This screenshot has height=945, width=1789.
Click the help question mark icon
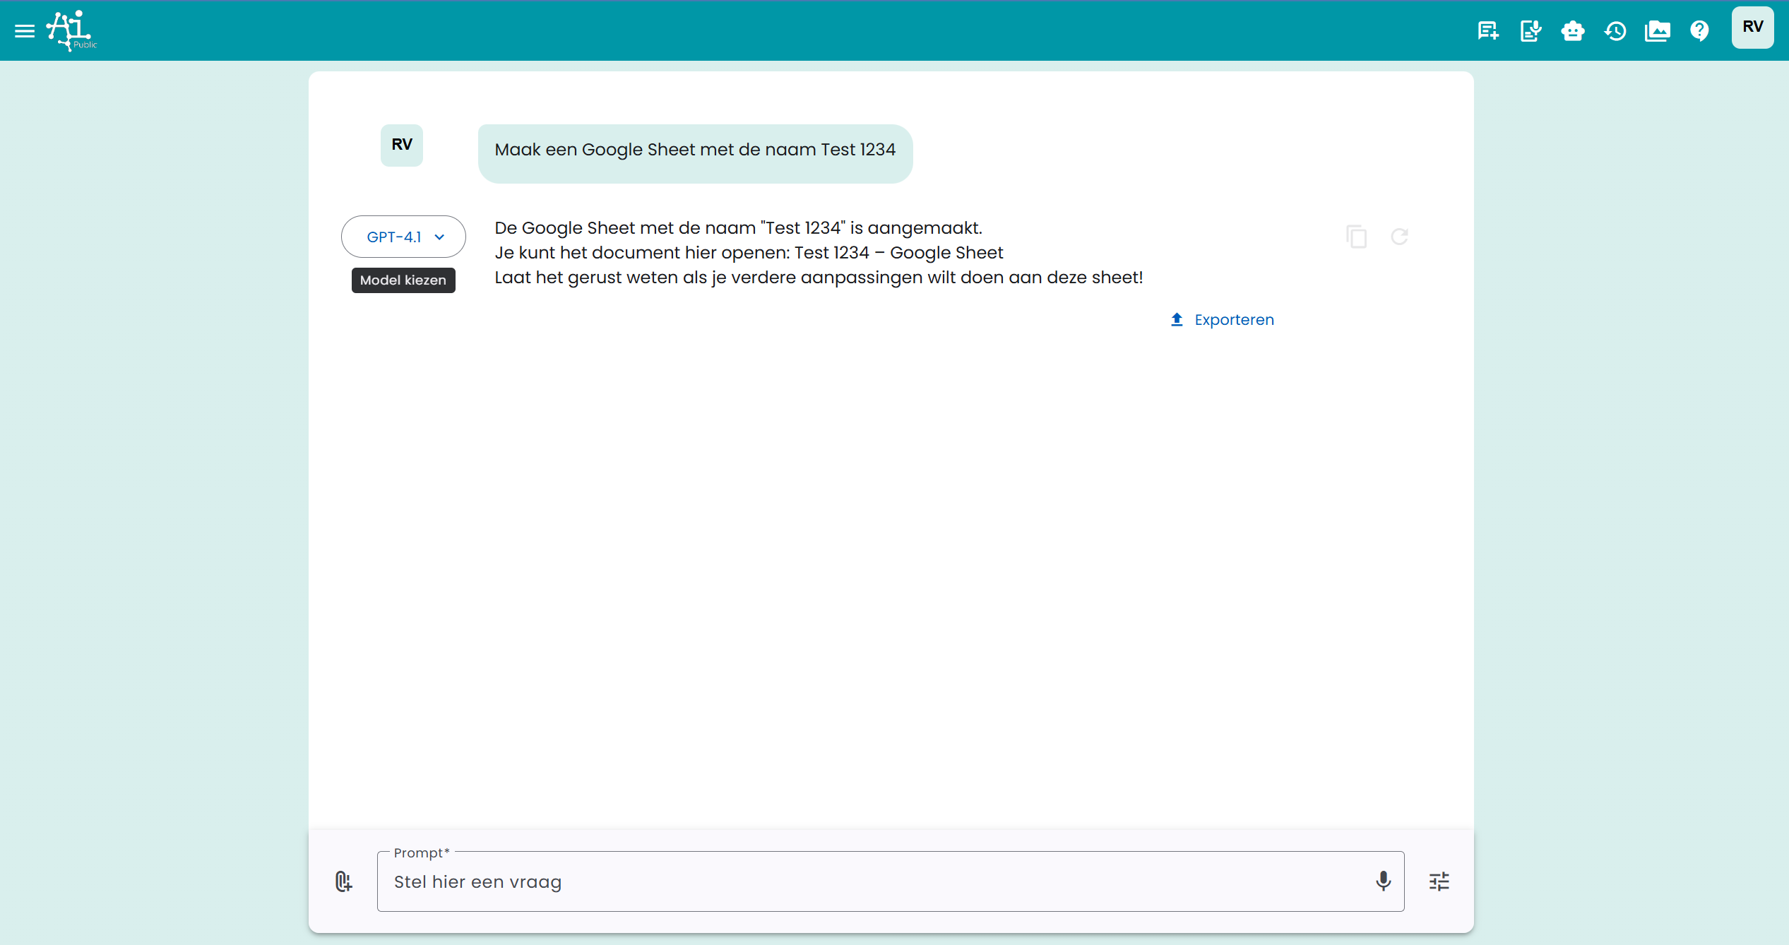pos(1699,31)
